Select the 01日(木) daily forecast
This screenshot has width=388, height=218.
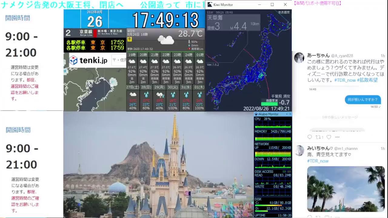[199, 98]
